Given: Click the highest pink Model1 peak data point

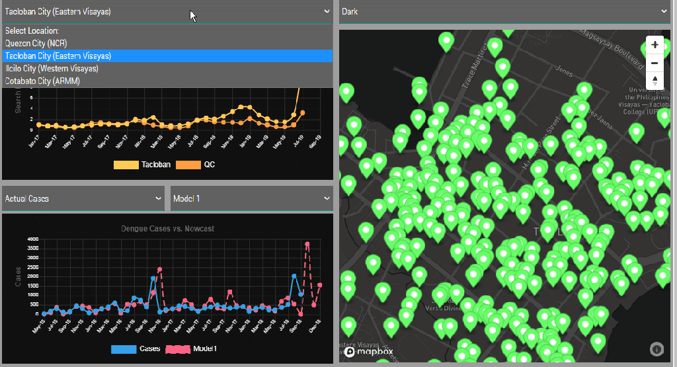Looking at the screenshot, I should coord(307,244).
